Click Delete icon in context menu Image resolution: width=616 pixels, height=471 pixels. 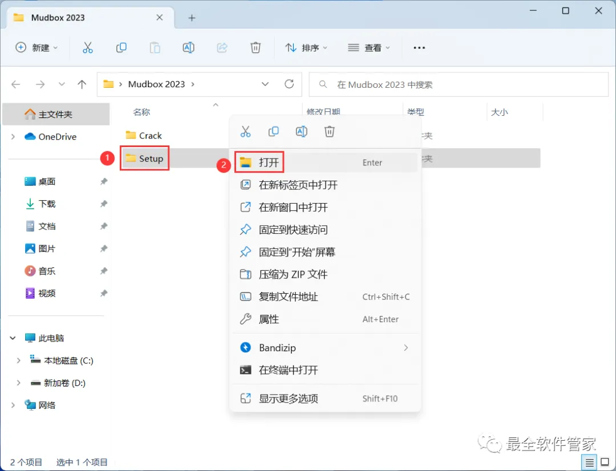coord(329,132)
